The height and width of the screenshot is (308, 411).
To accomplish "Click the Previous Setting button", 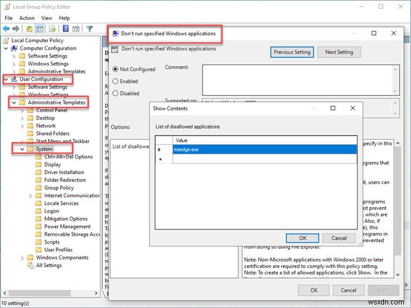I will (292, 52).
